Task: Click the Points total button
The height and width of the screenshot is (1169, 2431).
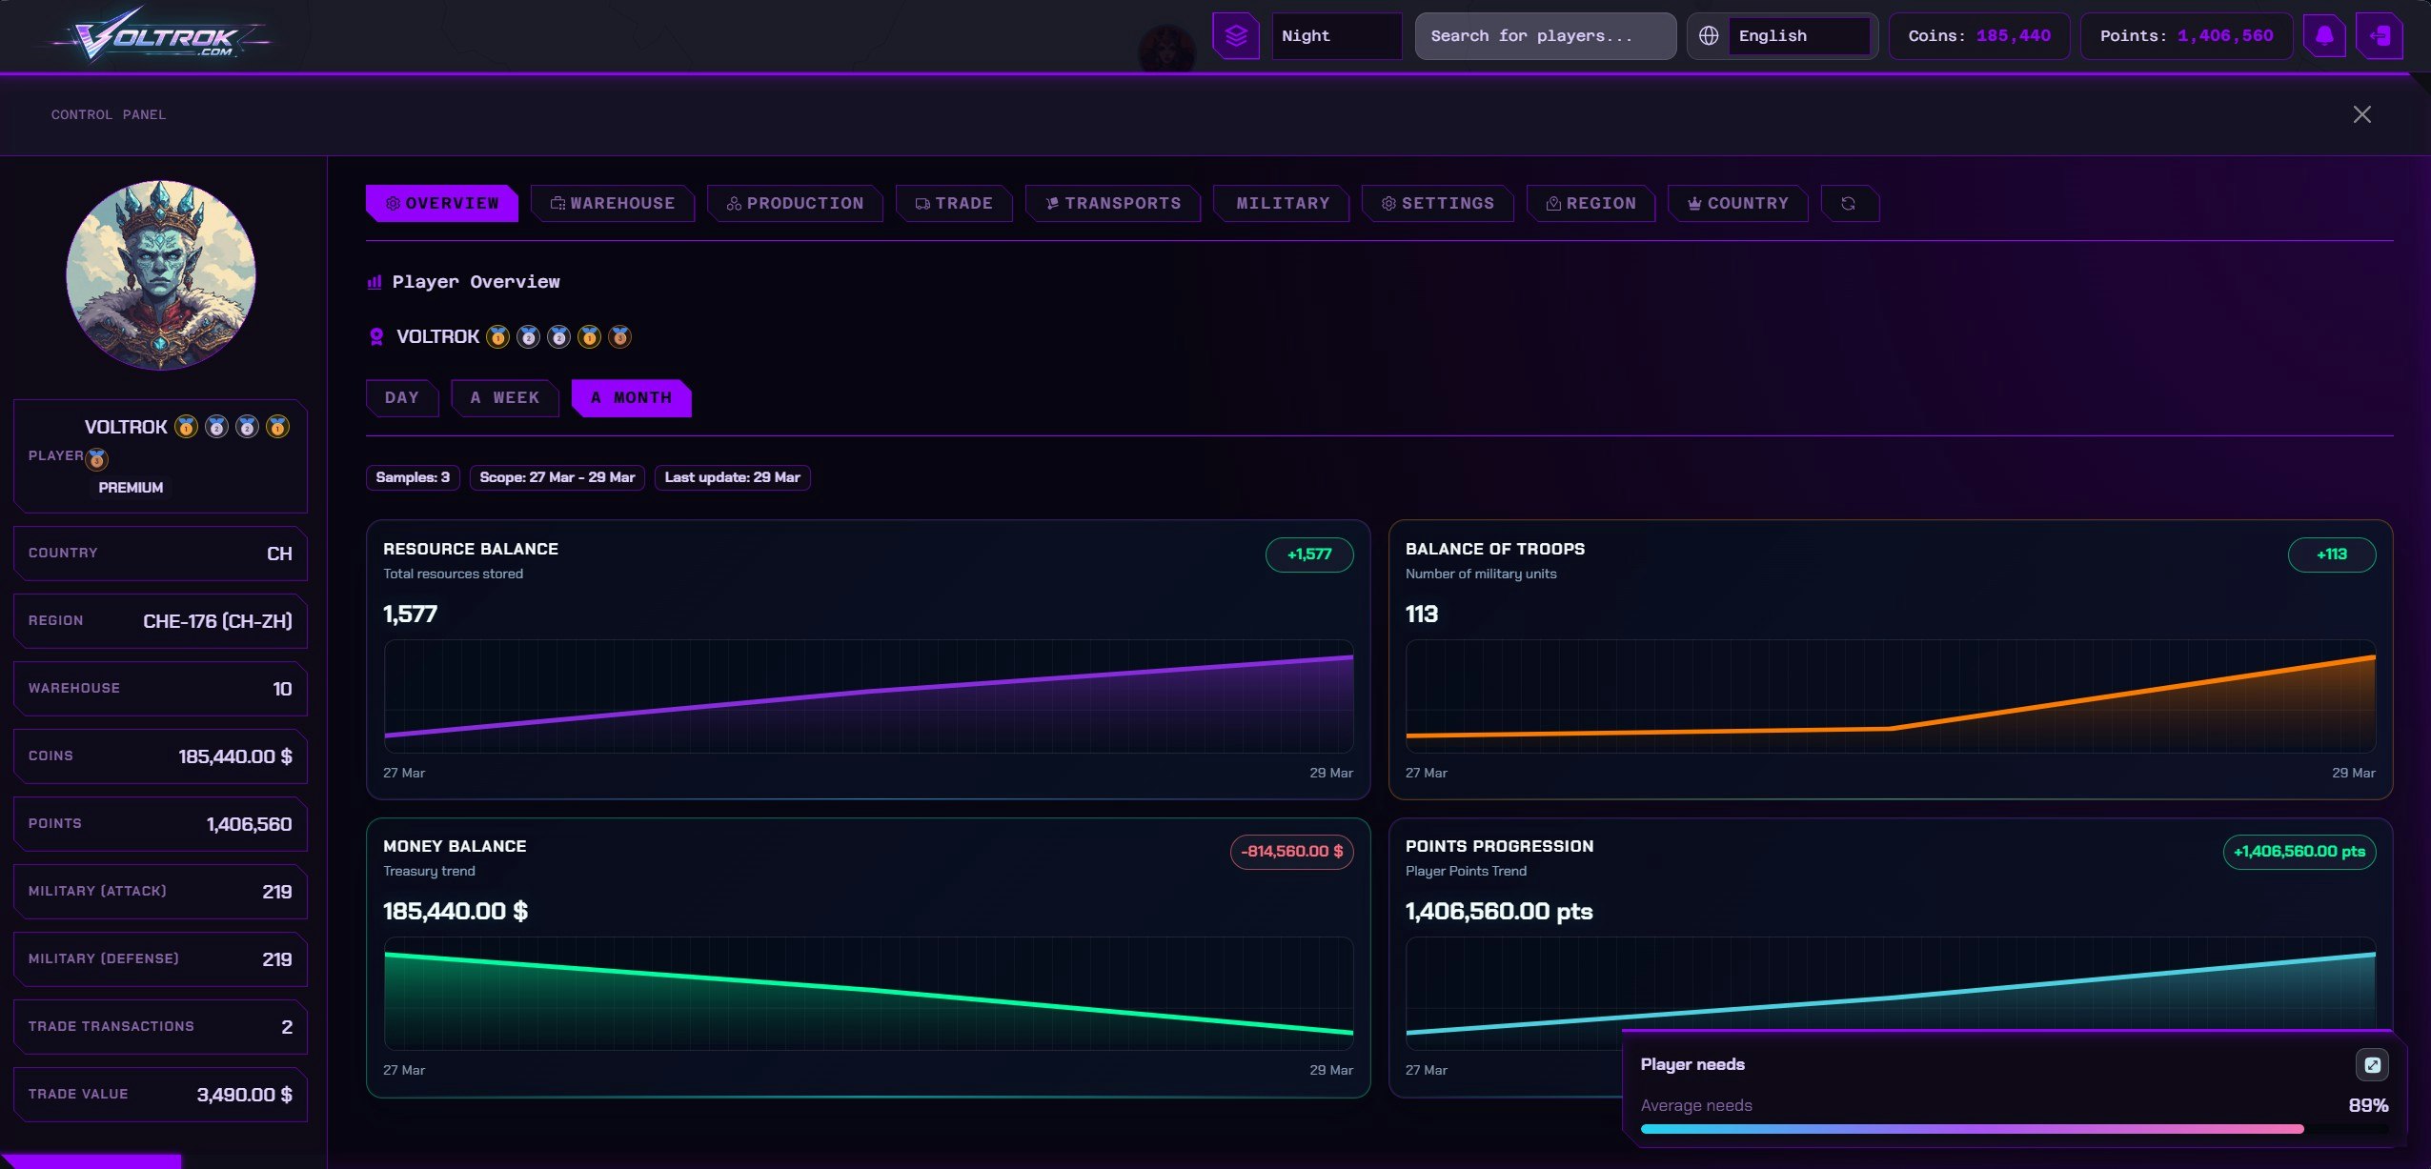Action: pos(2185,36)
